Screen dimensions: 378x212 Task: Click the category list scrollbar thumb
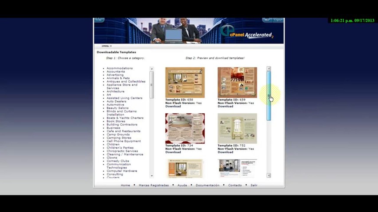[152, 85]
